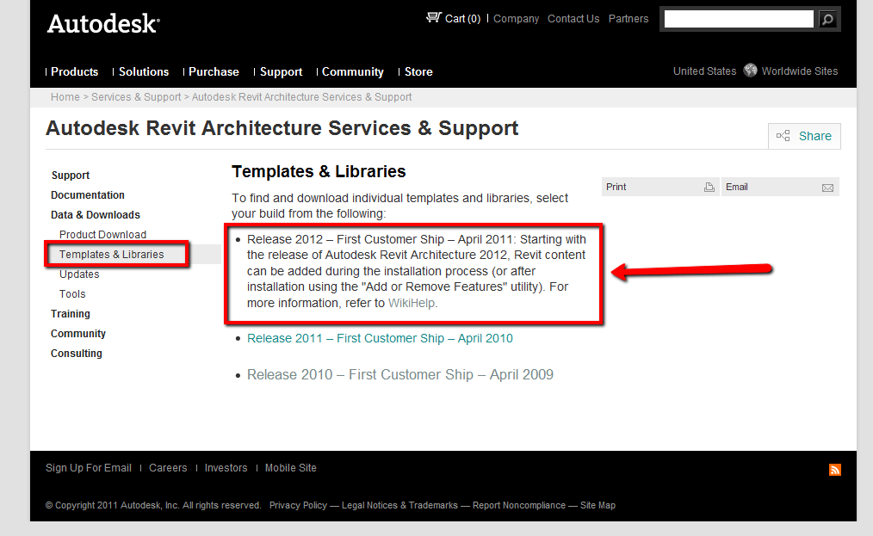This screenshot has height=536, width=873.
Task: Open the Products menu
Action: pos(75,71)
